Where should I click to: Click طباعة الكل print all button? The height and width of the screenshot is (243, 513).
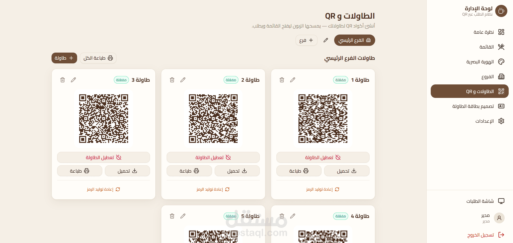click(x=98, y=58)
